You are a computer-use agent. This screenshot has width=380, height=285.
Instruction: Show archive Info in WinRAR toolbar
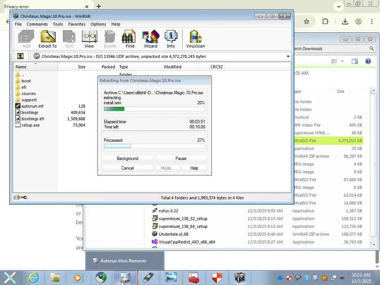(x=171, y=39)
